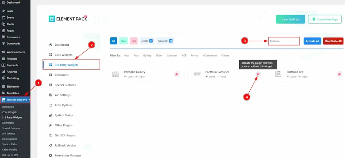
Task: Open Video link for Portfolio List
Action: point(303,77)
